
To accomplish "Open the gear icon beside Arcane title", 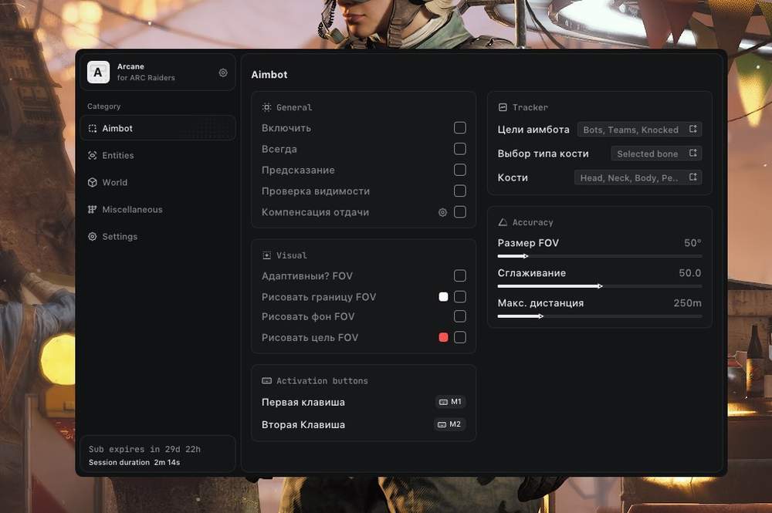I will 223,73.
